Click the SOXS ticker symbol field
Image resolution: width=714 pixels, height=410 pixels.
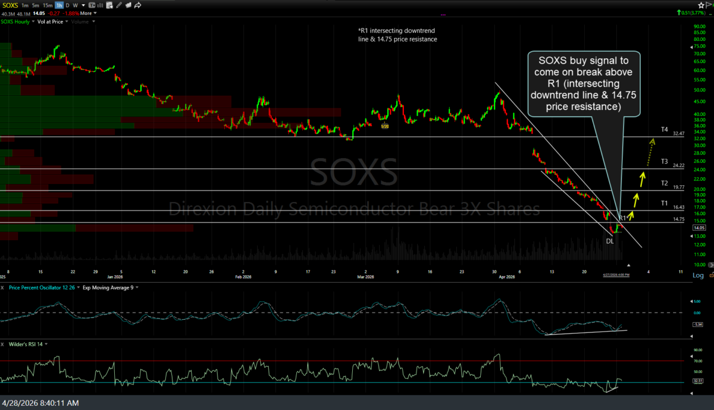pyautogui.click(x=9, y=5)
